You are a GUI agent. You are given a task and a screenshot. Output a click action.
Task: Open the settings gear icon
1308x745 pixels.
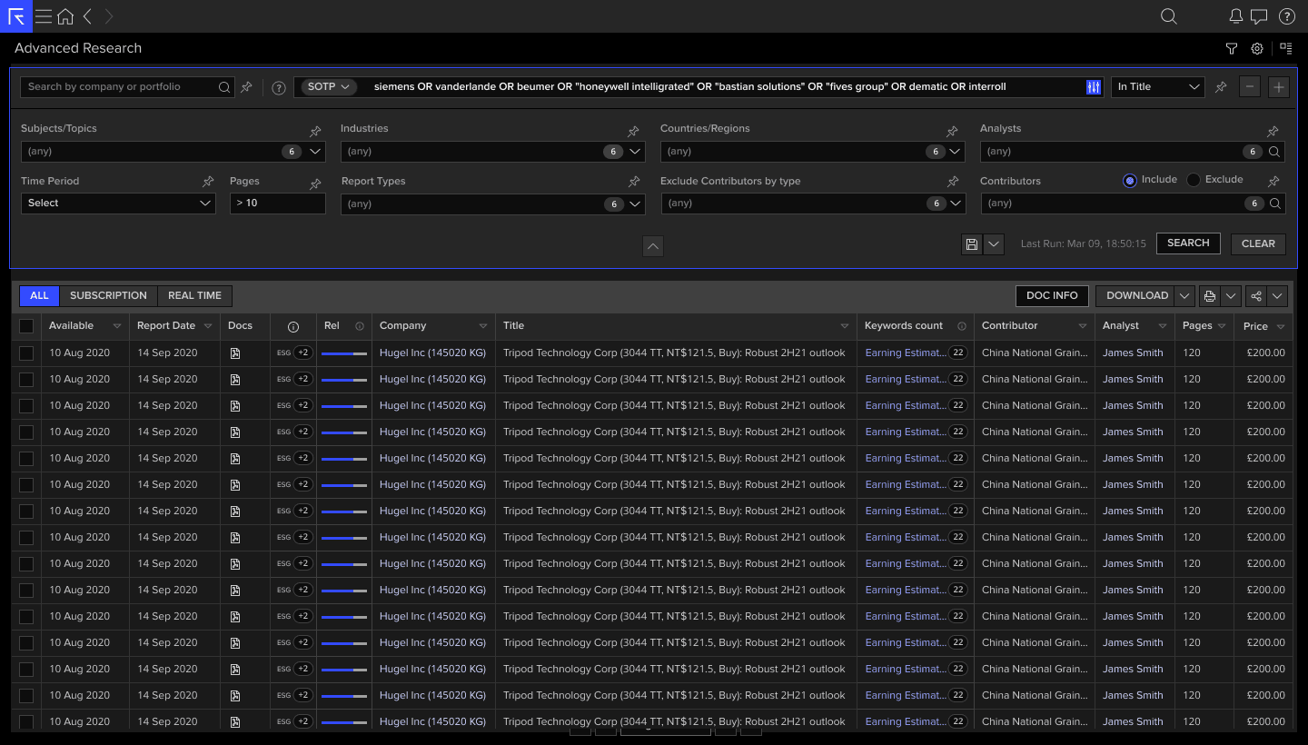1257,48
